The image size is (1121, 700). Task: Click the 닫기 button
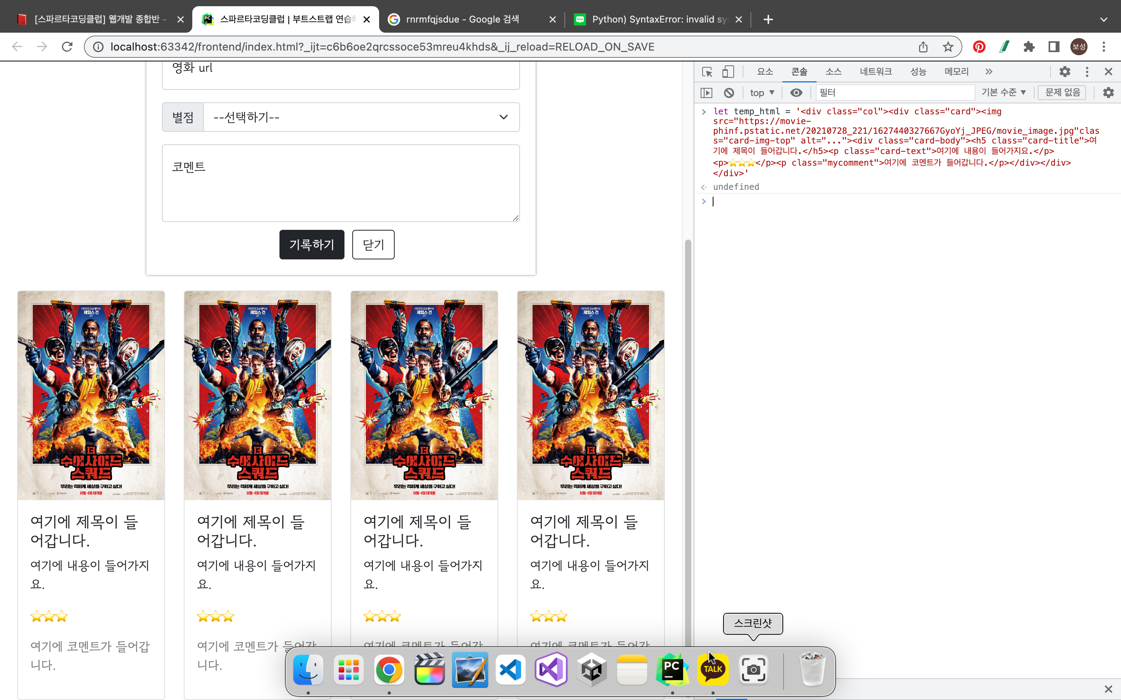(x=373, y=245)
